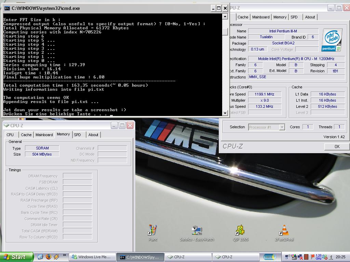Click Intel Inside Pentium III logo

[x=332, y=40]
